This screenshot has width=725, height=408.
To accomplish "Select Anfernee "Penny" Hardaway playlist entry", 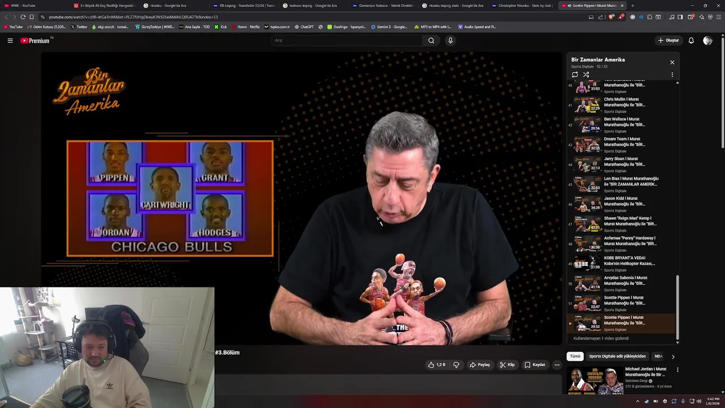I will (622, 244).
